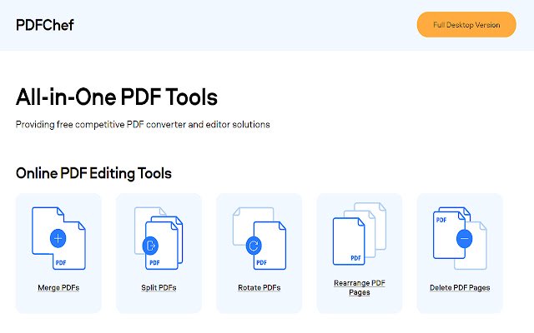Viewport: 534px width, 333px height.
Task: Open the Delete PDF Pages link
Action: 460,287
